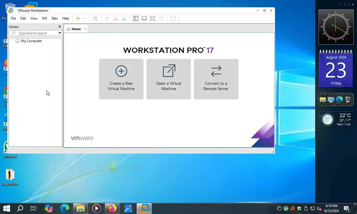
Task: Launch Copilot from the taskbar
Action: click(x=49, y=208)
